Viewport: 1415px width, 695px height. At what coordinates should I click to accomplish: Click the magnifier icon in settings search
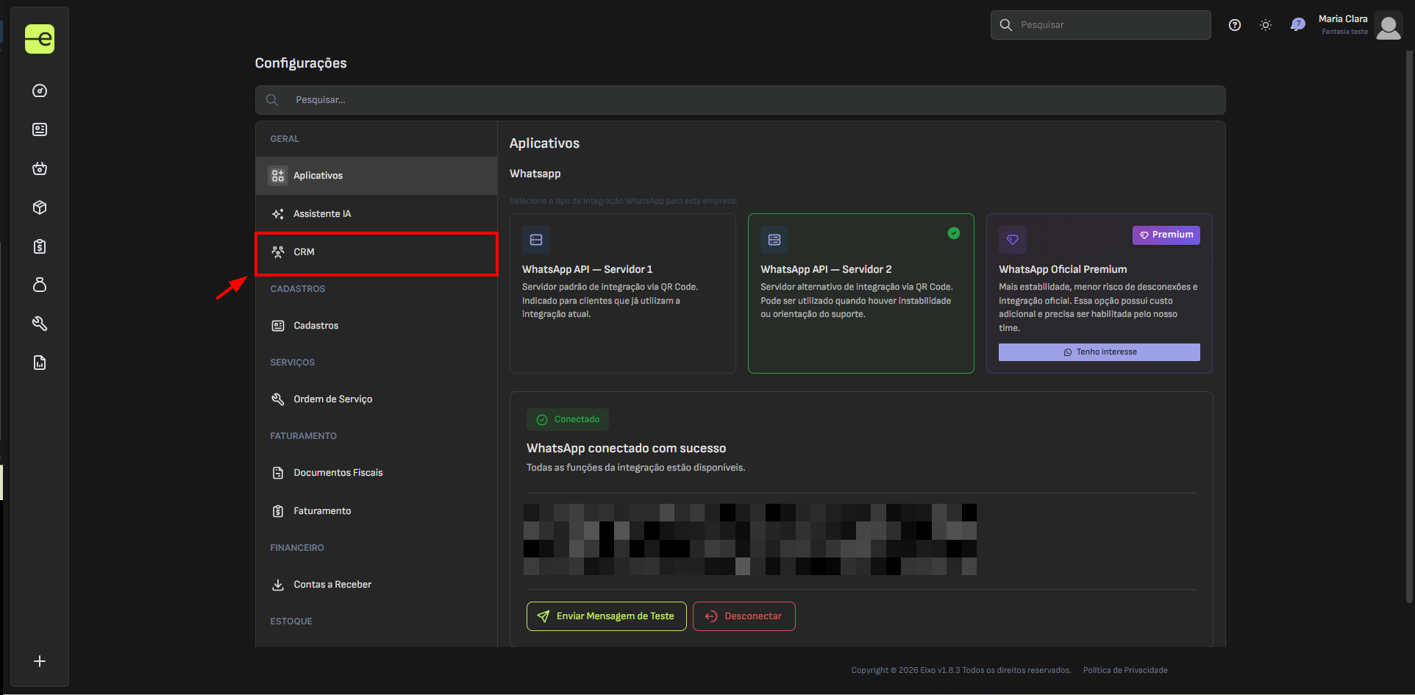pyautogui.click(x=272, y=100)
